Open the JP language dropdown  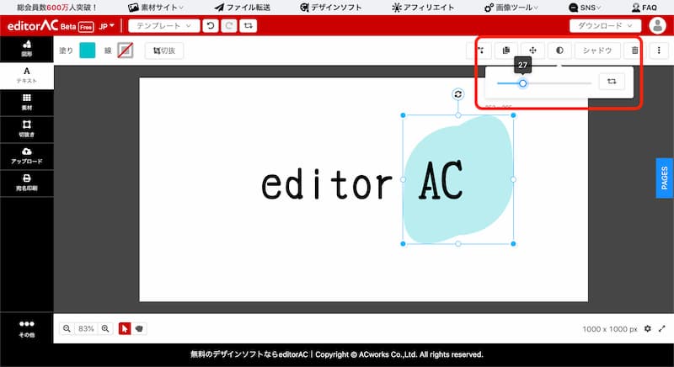(106, 26)
